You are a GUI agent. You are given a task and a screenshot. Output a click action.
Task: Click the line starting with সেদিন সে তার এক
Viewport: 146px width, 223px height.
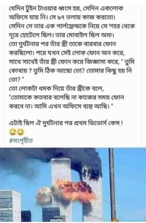coord(72,26)
